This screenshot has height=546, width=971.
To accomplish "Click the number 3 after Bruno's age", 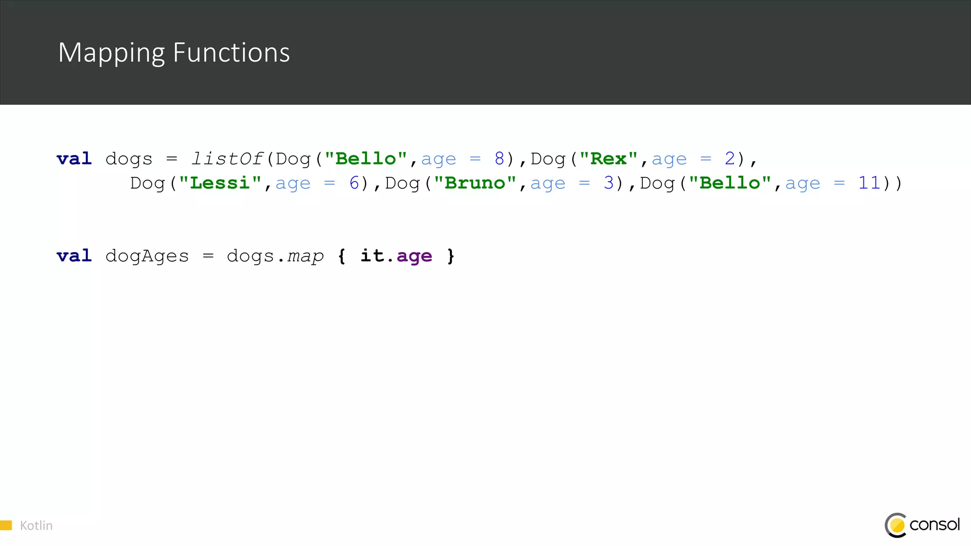I will click(609, 183).
